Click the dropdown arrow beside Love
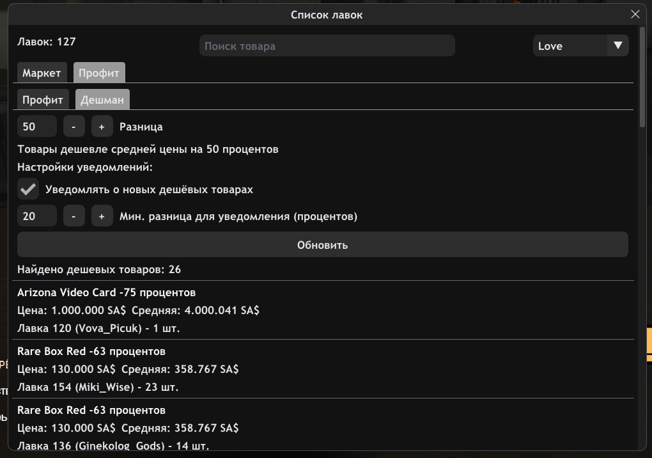Viewport: 652px width, 458px height. pyautogui.click(x=617, y=45)
